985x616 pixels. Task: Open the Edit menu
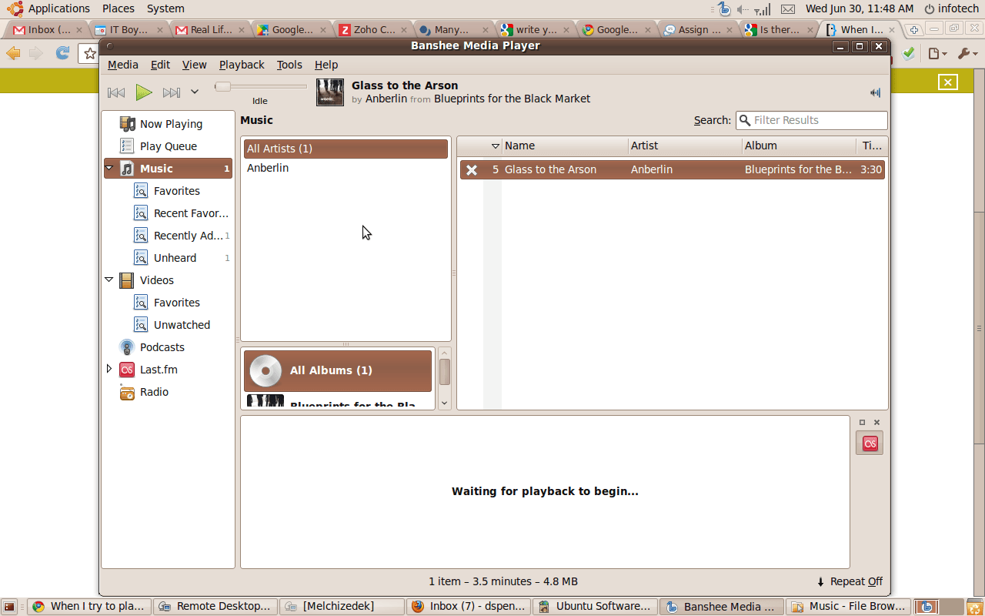[x=161, y=65]
